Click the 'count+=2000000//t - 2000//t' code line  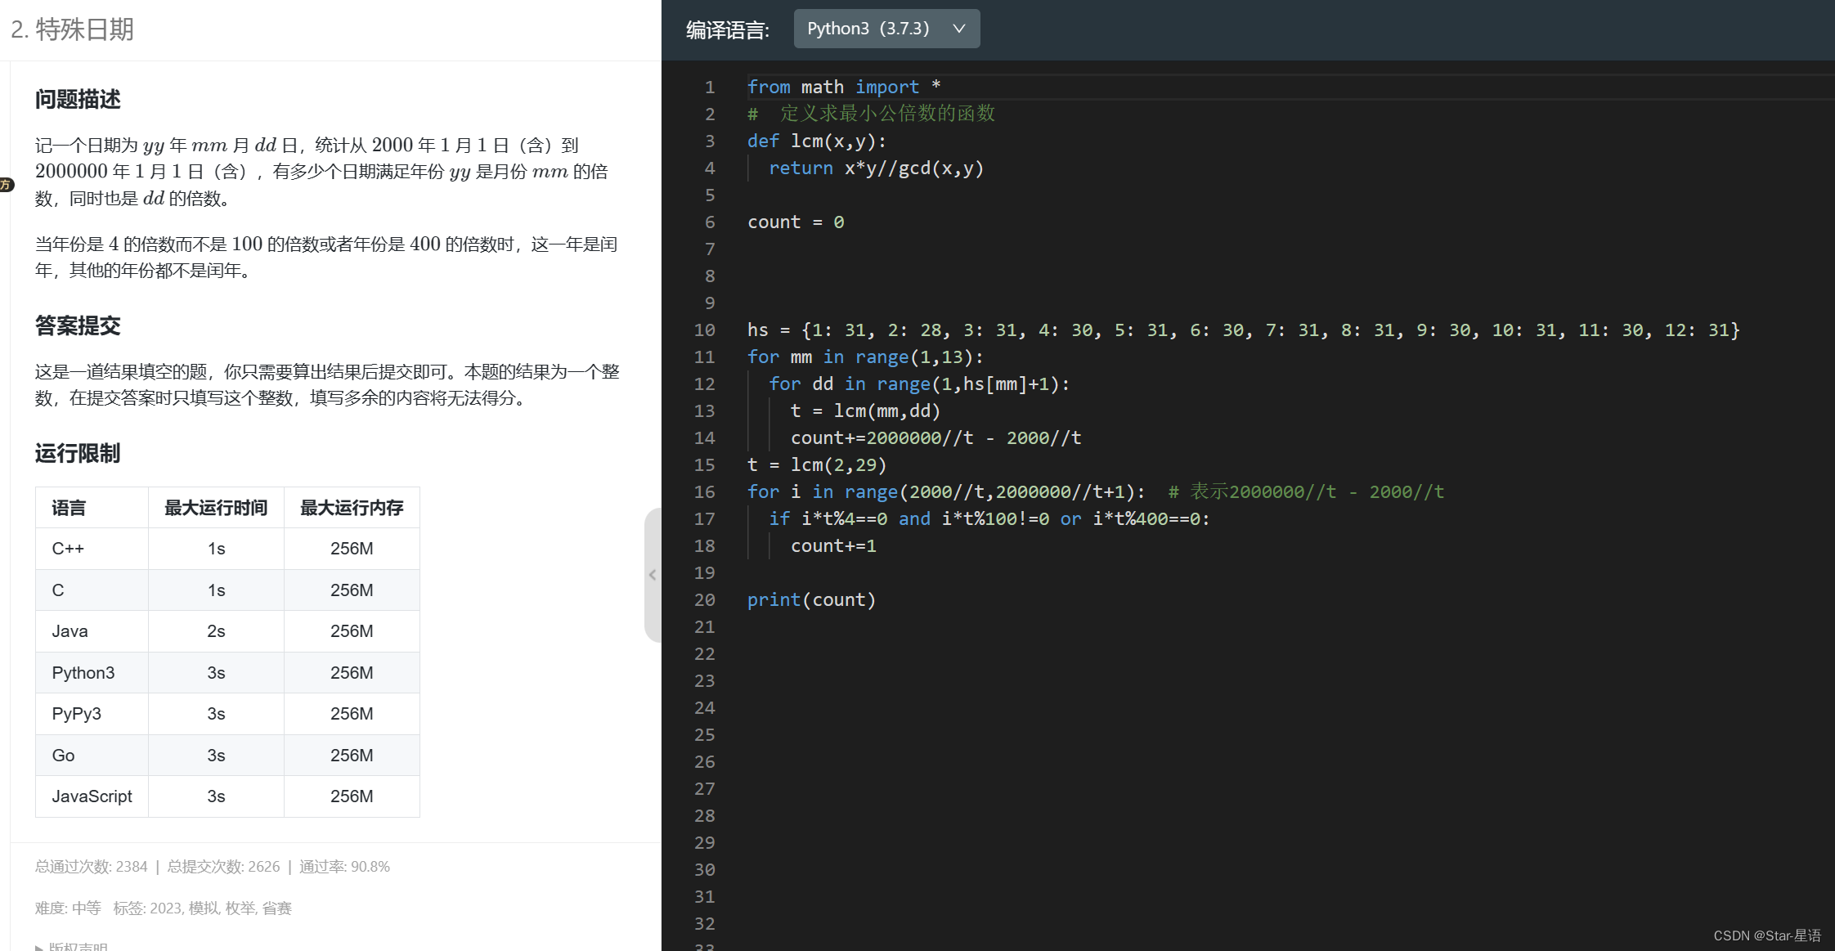935,437
